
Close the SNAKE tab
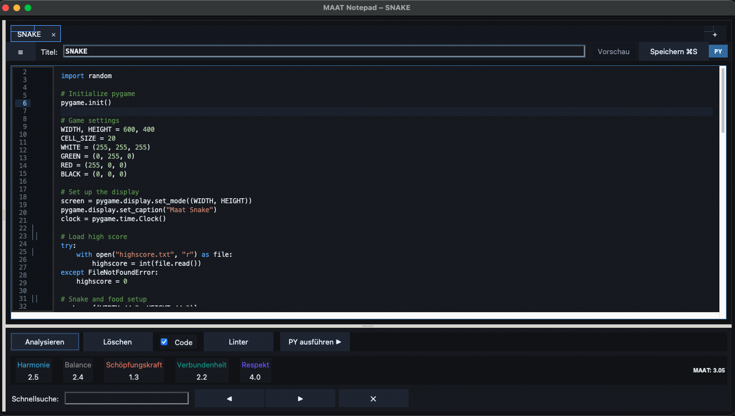pos(54,35)
